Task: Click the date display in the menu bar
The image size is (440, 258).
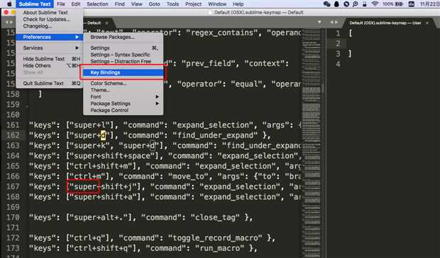Action: coord(429,4)
